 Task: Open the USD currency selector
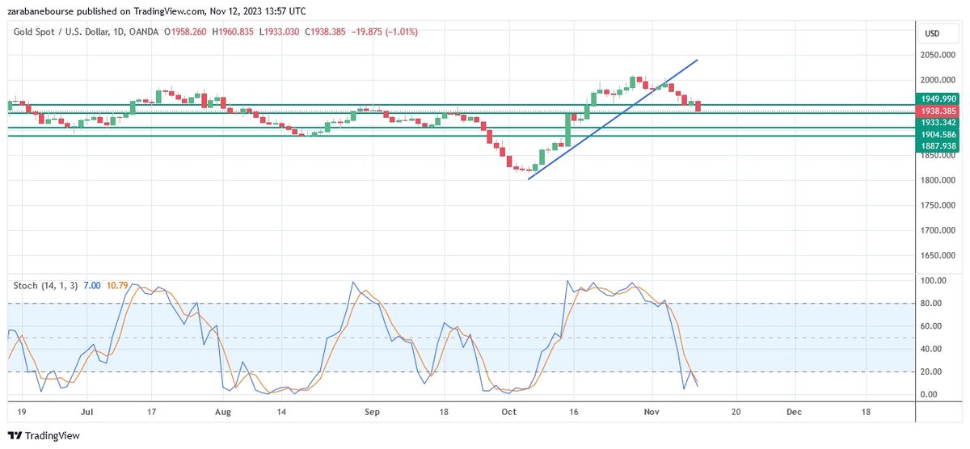(x=931, y=33)
